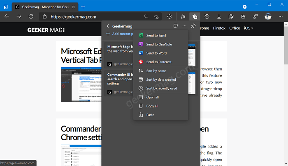Open the user profile avatar
This screenshot has height=166, width=288.
click(x=268, y=17)
